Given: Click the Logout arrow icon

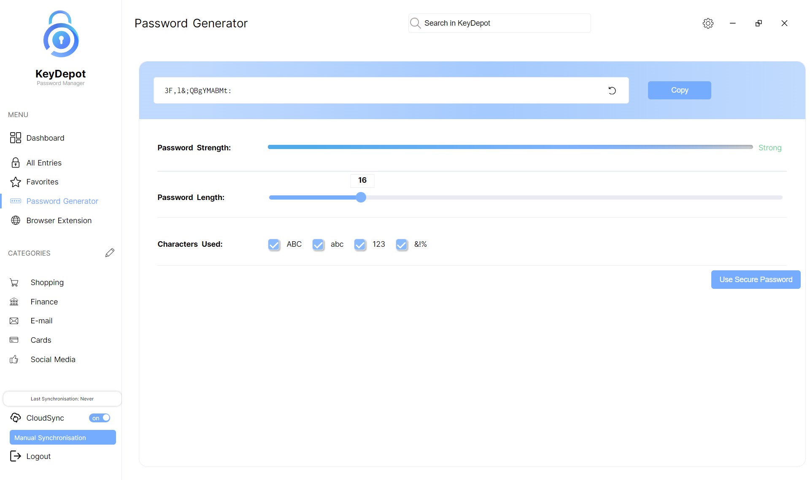Looking at the screenshot, I should 15,456.
